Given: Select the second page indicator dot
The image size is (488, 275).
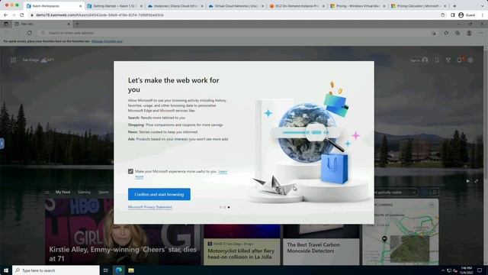Looking at the screenshot, I should click(225, 207).
